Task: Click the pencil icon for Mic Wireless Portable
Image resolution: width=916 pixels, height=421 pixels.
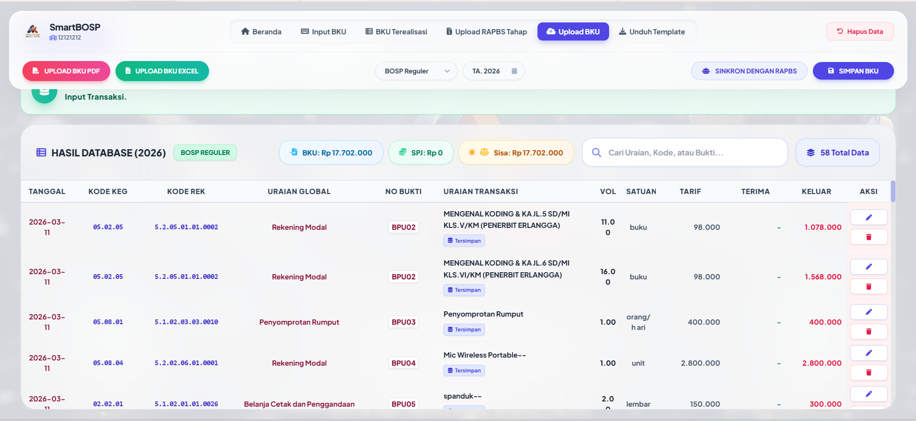Action: 868,353
